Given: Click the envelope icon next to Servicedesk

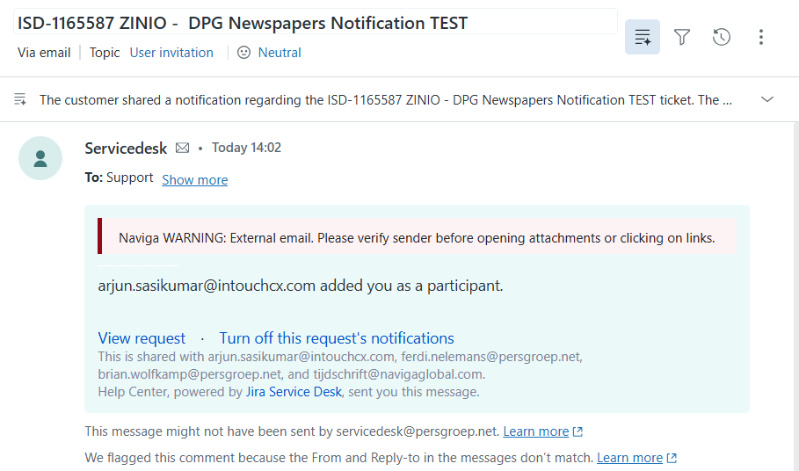Looking at the screenshot, I should pos(183,149).
